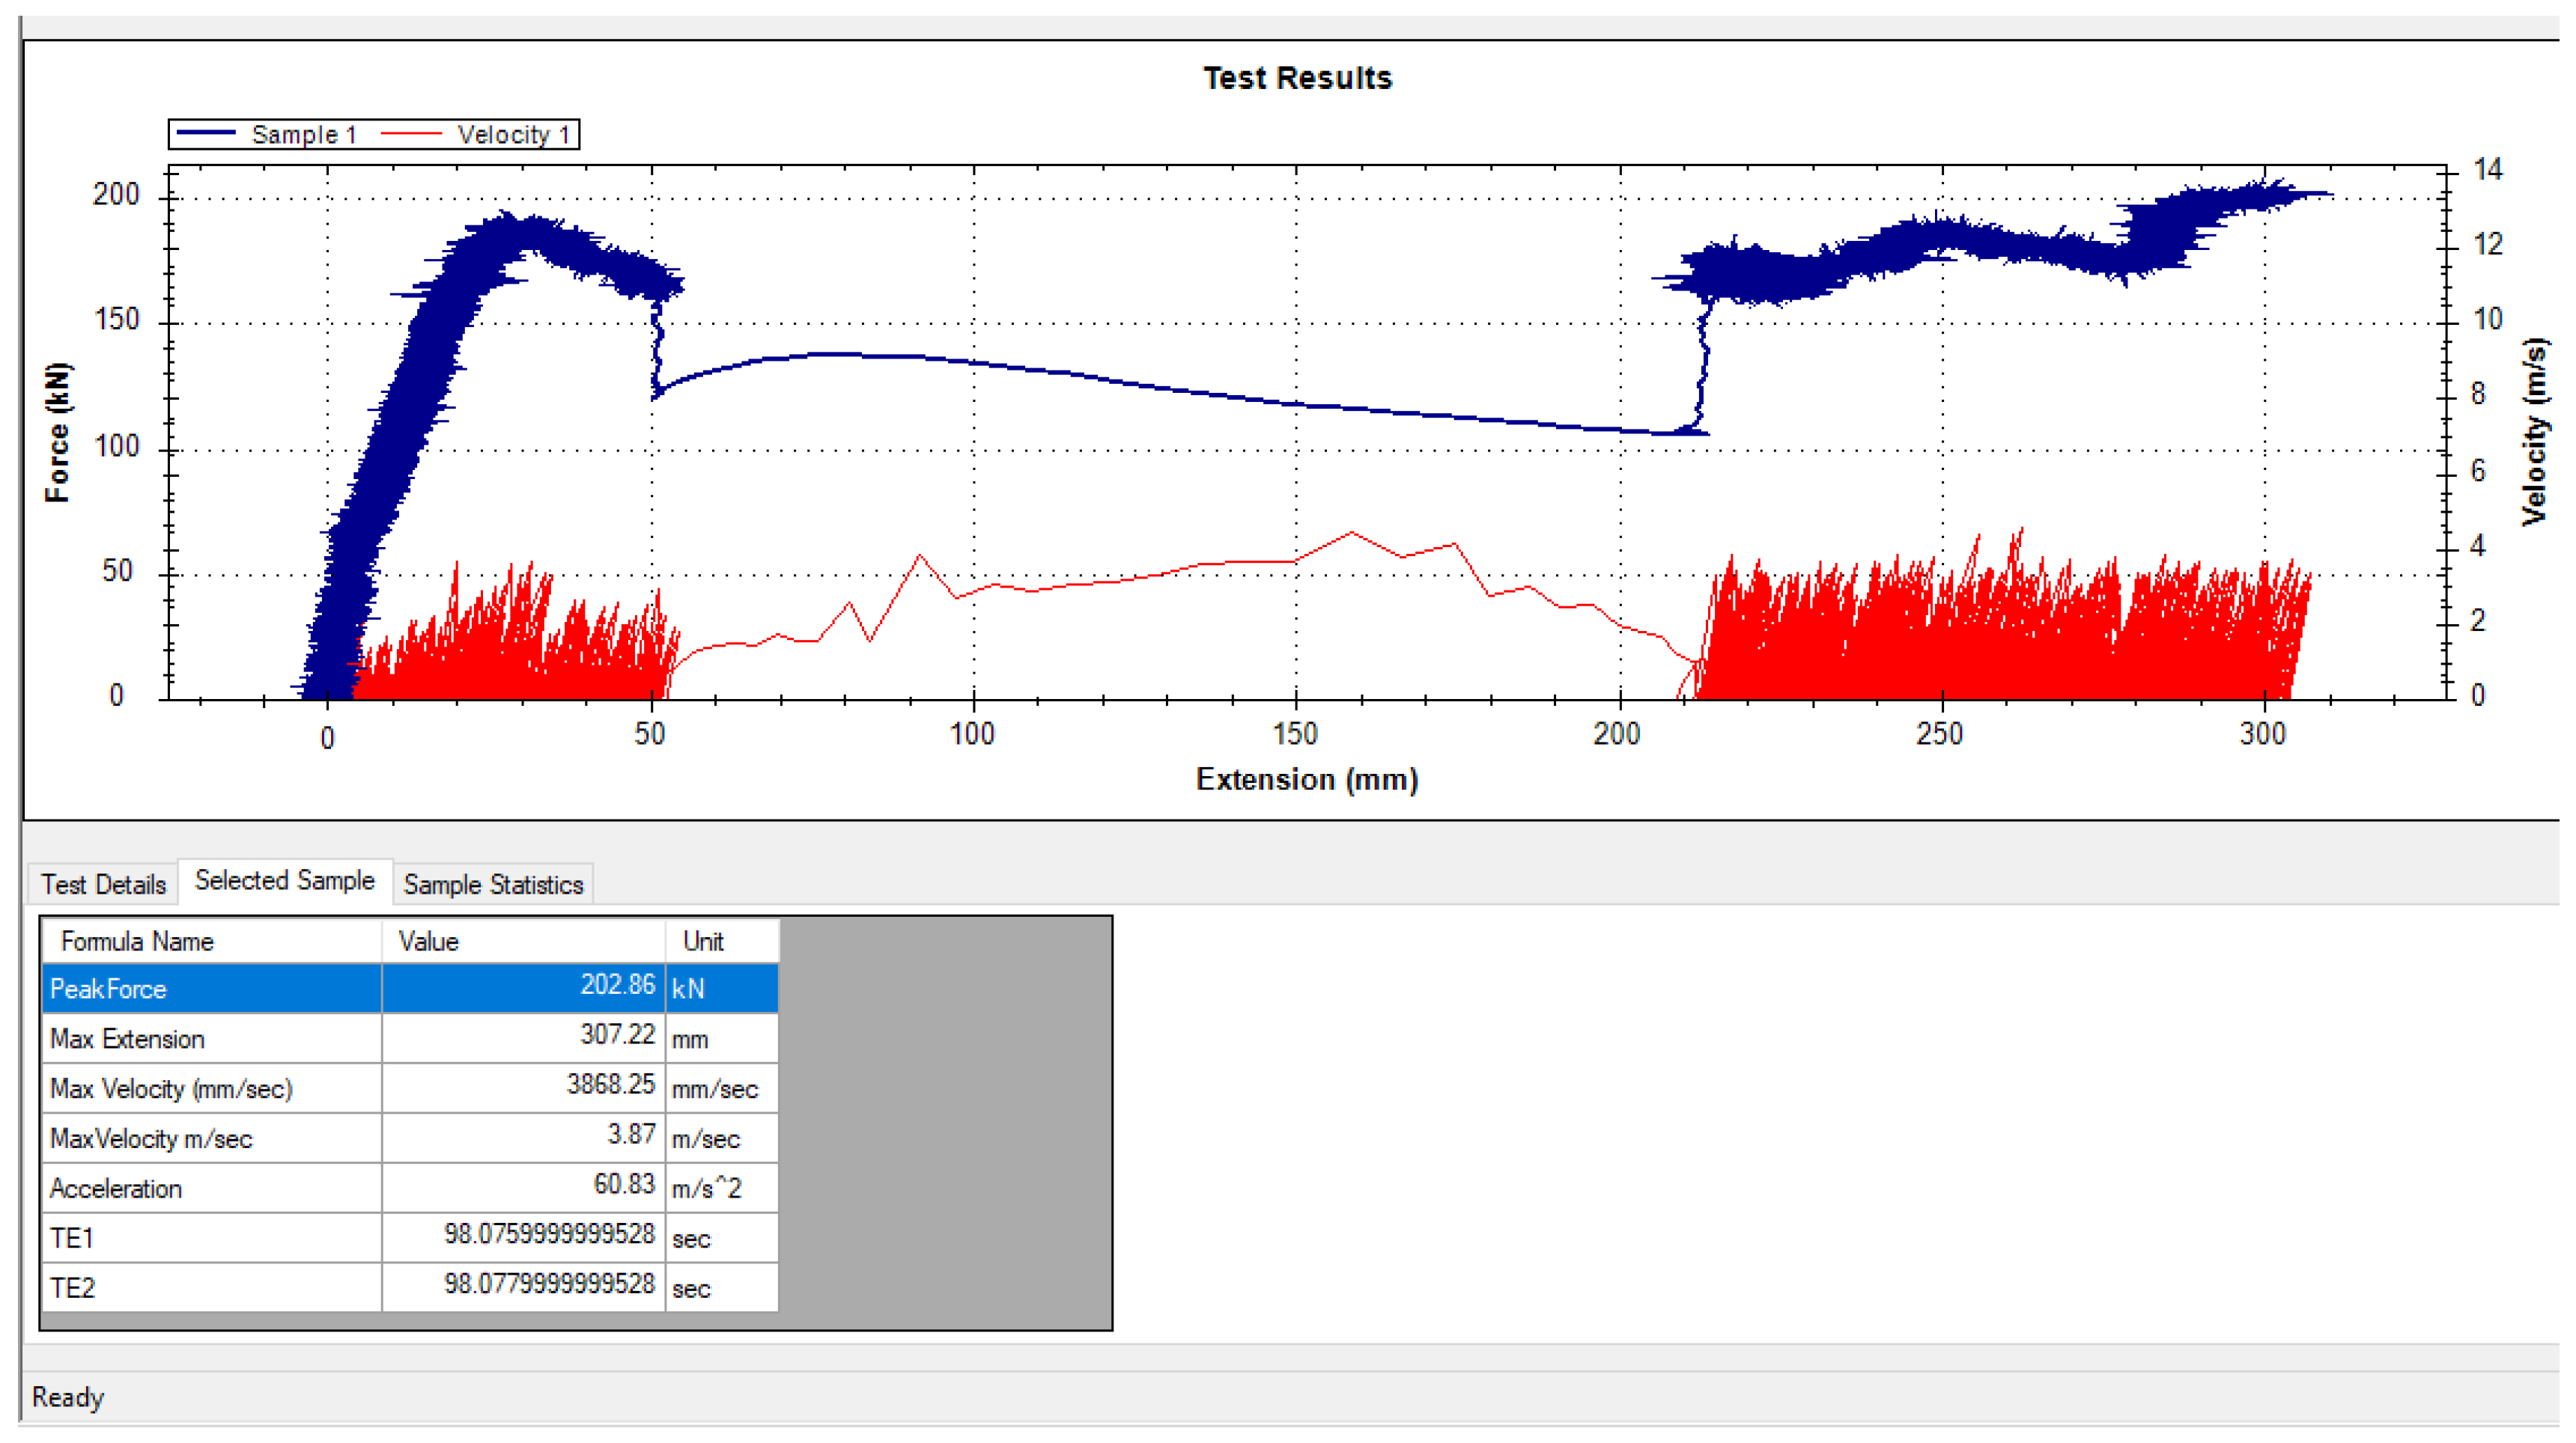Click the Value column header
This screenshot has height=1443, width=2576.
click(x=428, y=942)
